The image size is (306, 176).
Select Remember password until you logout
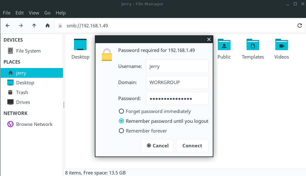pyautogui.click(x=121, y=121)
